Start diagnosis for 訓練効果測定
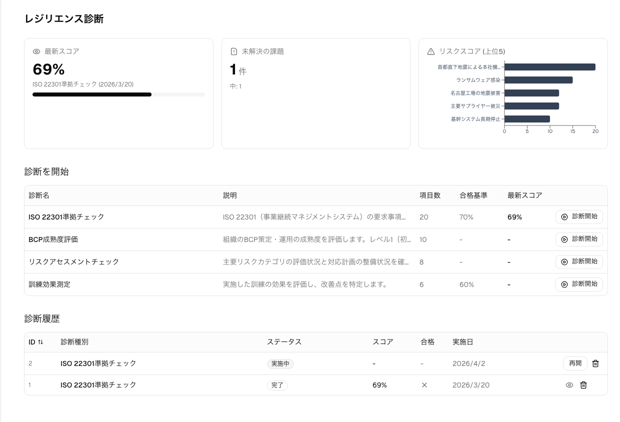Image resolution: width=620 pixels, height=422 pixels. [x=579, y=284]
